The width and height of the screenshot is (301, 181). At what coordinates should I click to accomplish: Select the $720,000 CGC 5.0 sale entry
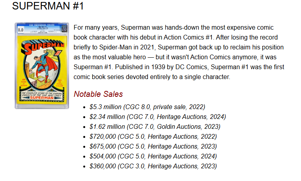click(x=153, y=136)
